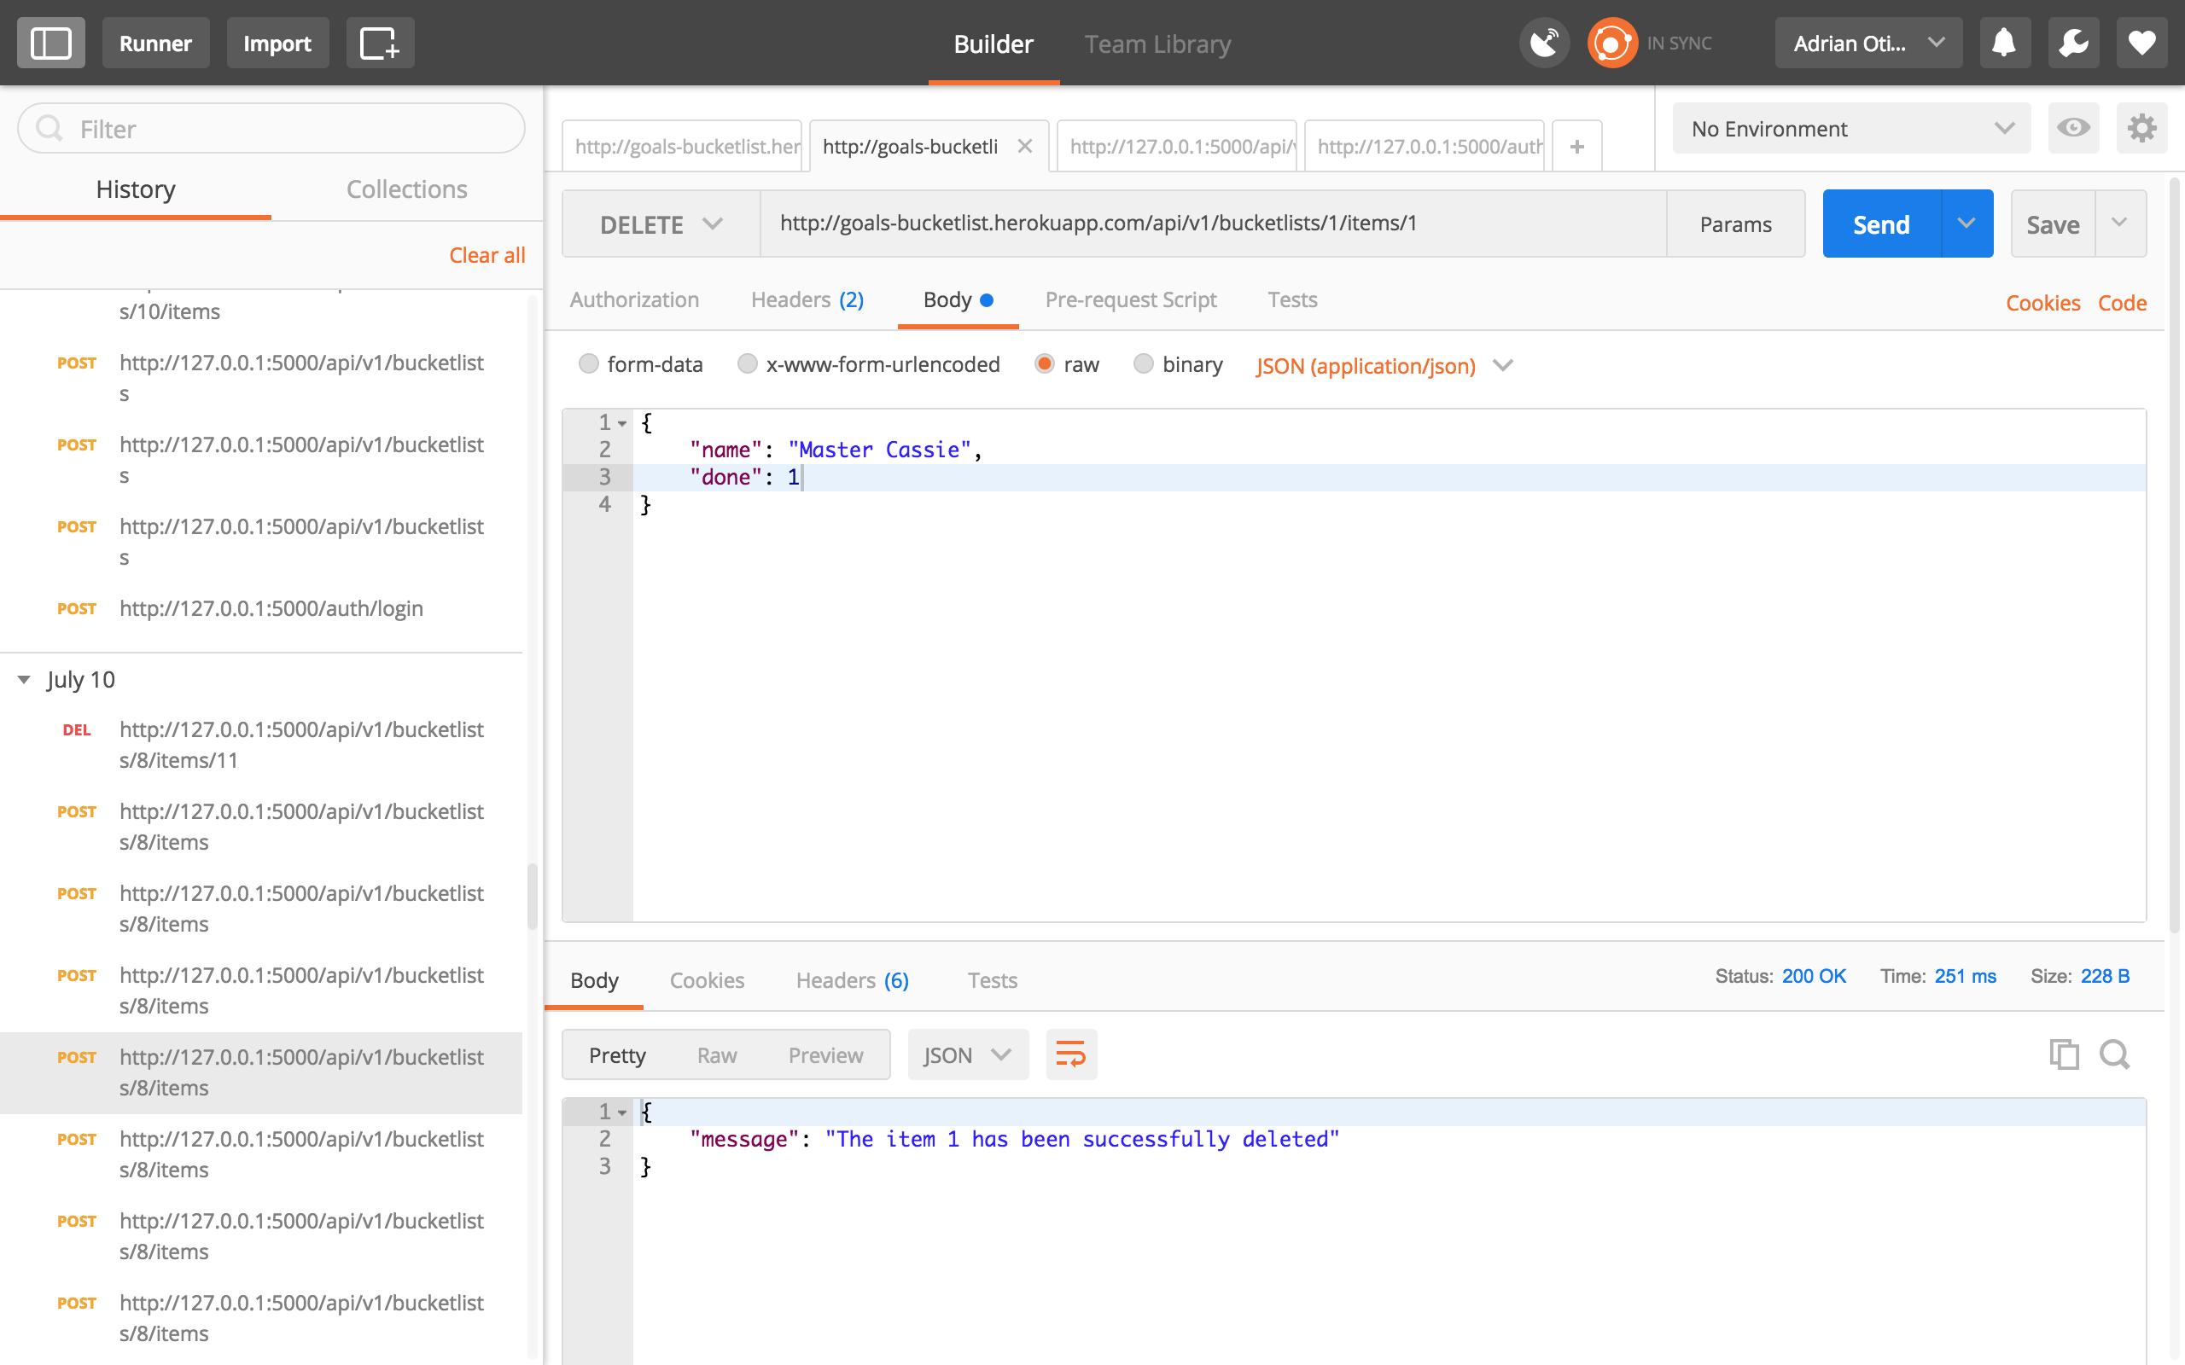The image size is (2185, 1365).
Task: Select the binary body option
Action: pyautogui.click(x=1144, y=363)
